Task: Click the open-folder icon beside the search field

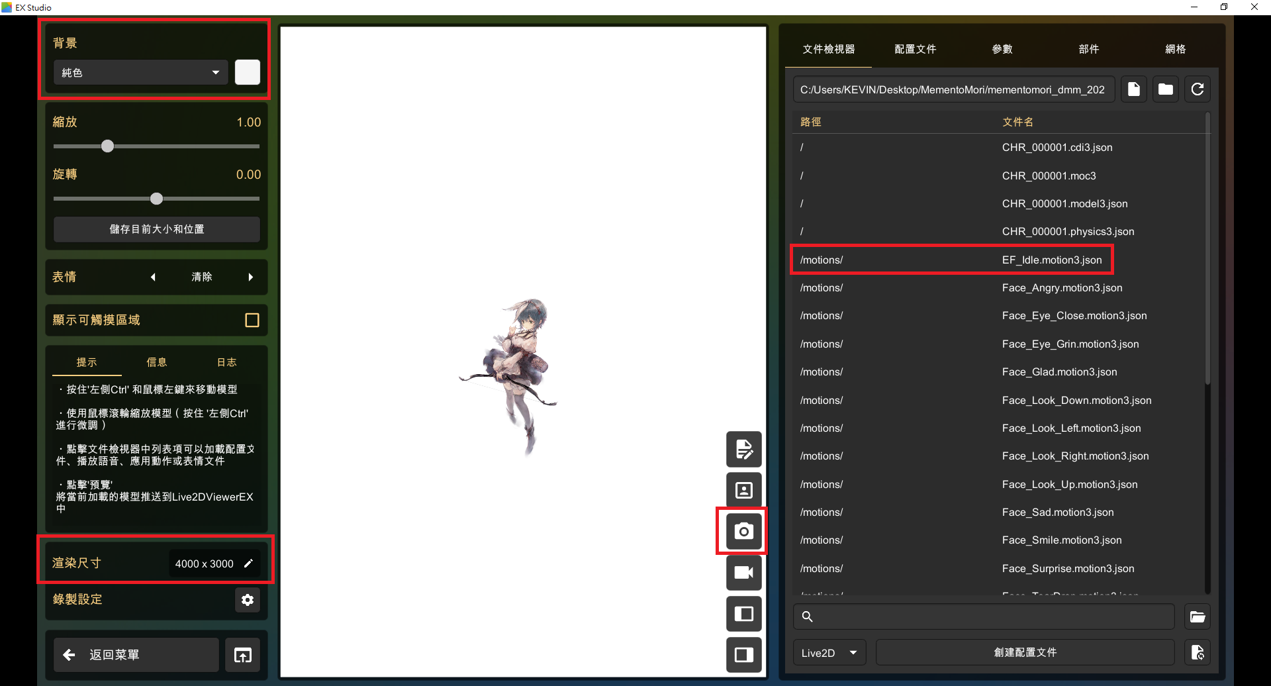Action: (1197, 617)
